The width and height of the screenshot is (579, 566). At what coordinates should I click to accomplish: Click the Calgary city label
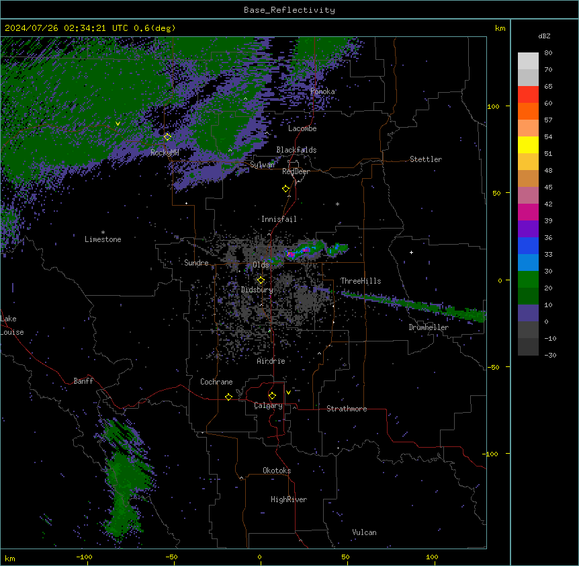click(268, 405)
